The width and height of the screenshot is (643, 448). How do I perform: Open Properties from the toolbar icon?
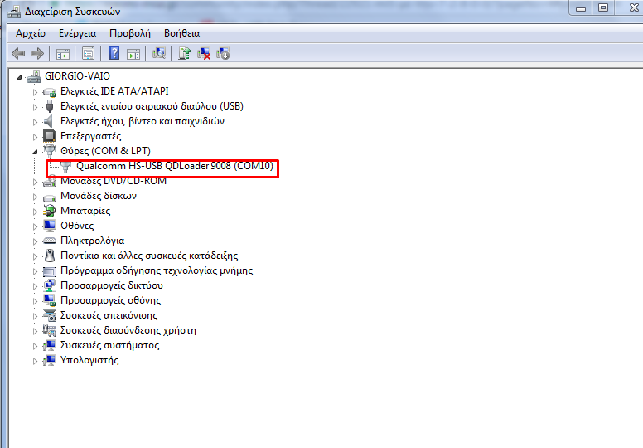point(87,53)
